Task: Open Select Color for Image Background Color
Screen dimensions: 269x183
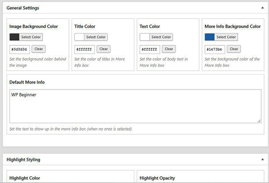Action: pos(31,37)
